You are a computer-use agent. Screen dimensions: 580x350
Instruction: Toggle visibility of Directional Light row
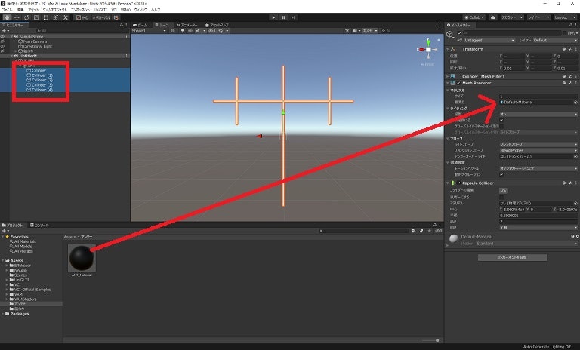tap(2, 46)
